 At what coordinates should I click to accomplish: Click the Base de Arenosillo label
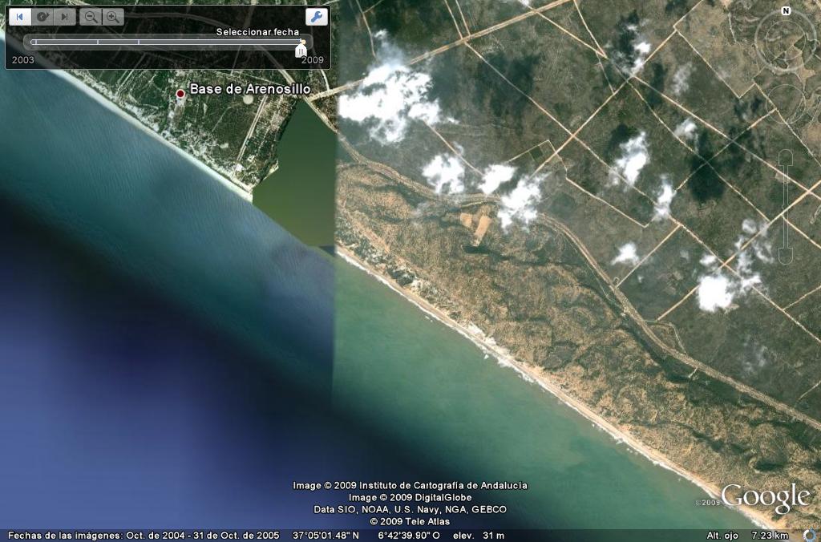click(x=249, y=90)
